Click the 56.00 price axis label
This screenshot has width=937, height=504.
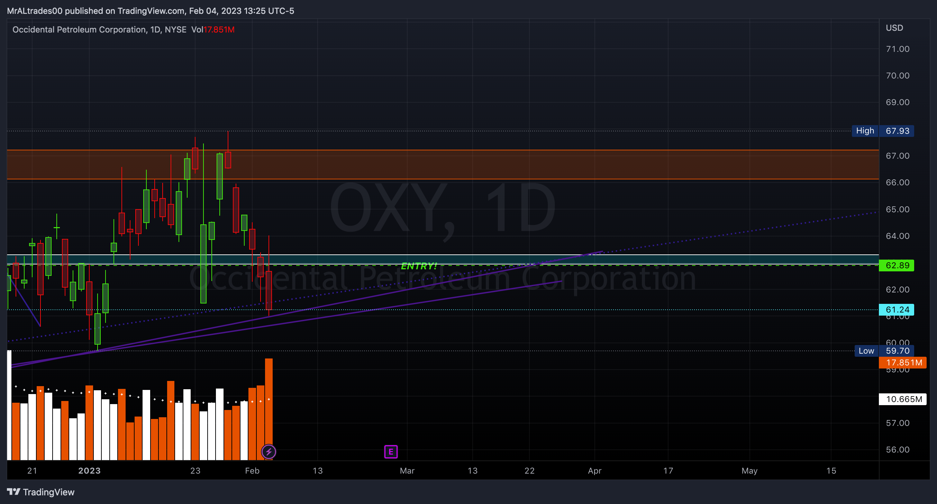click(x=897, y=449)
